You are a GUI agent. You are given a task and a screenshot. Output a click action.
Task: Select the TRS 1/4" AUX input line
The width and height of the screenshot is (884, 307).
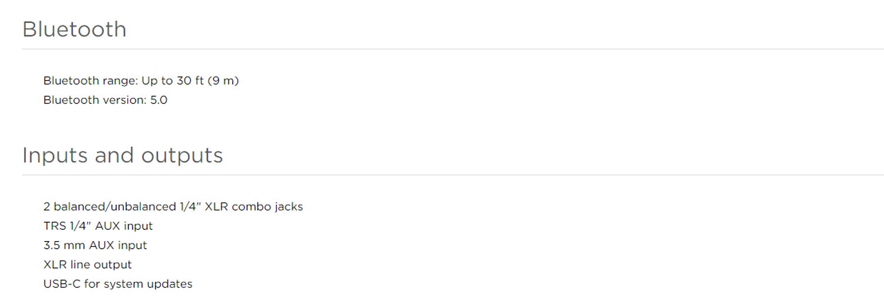(x=98, y=226)
